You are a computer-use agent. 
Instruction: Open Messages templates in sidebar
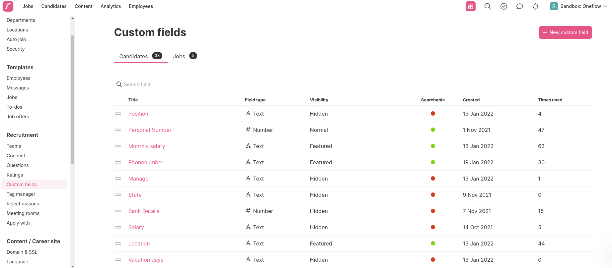(x=18, y=88)
